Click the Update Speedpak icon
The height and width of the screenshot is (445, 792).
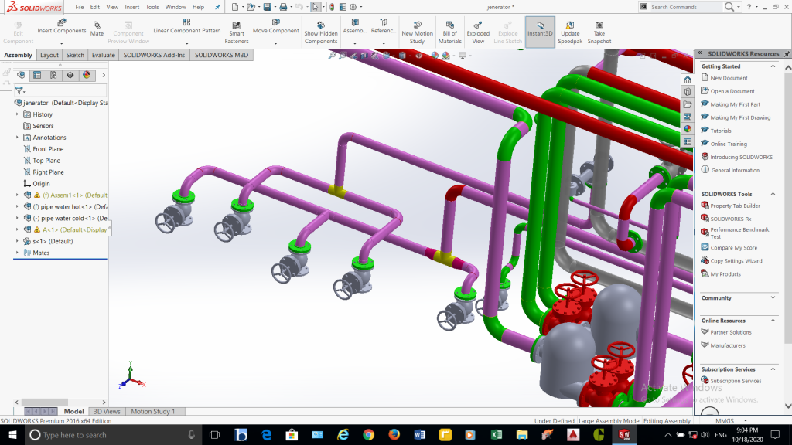pyautogui.click(x=570, y=25)
